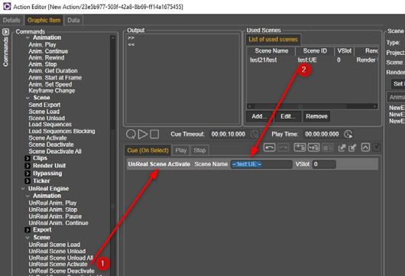Click the Remove button
405x276 pixels.
pos(316,116)
